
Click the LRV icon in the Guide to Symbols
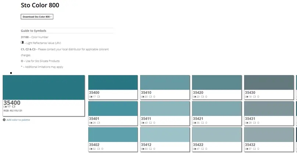click(22, 43)
